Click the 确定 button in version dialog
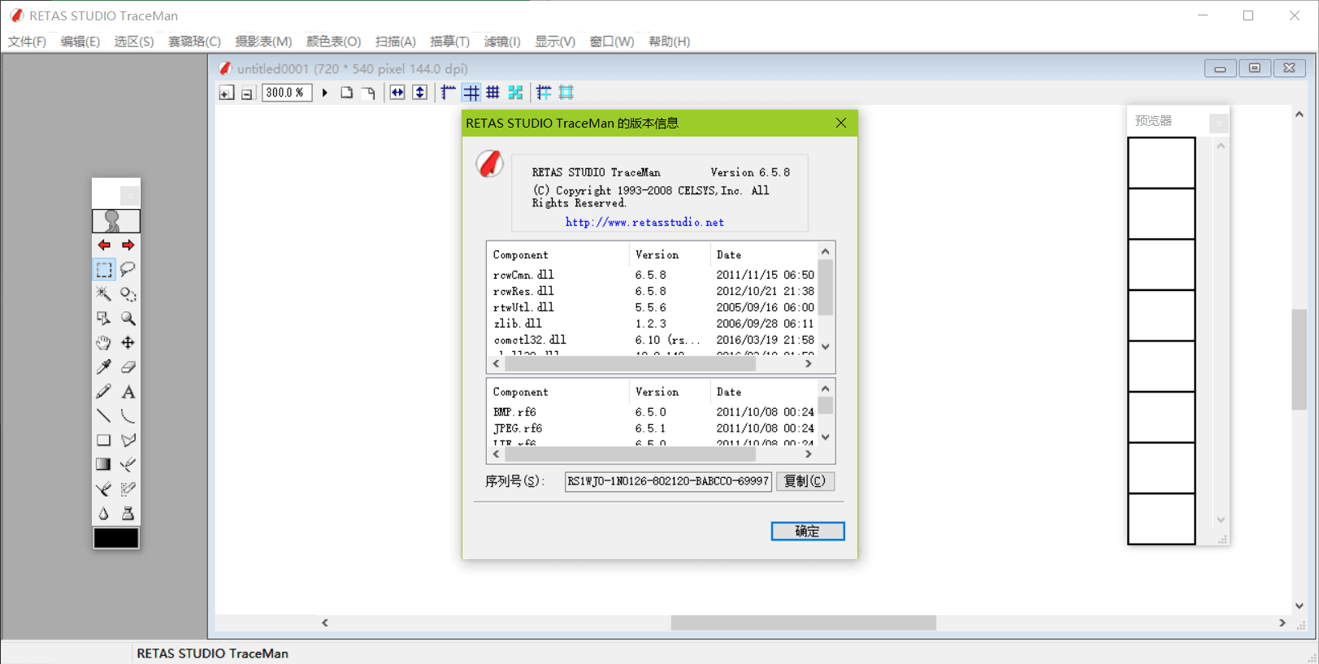 pos(807,531)
